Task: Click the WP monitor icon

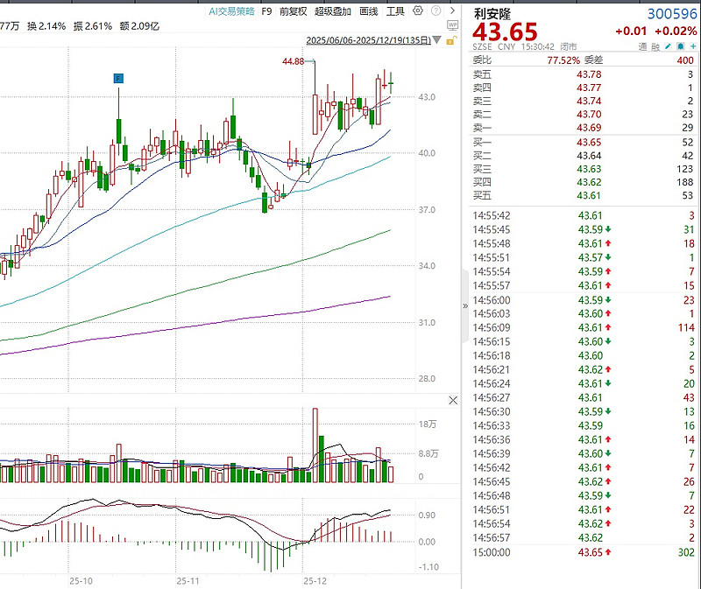Action: 452,25
